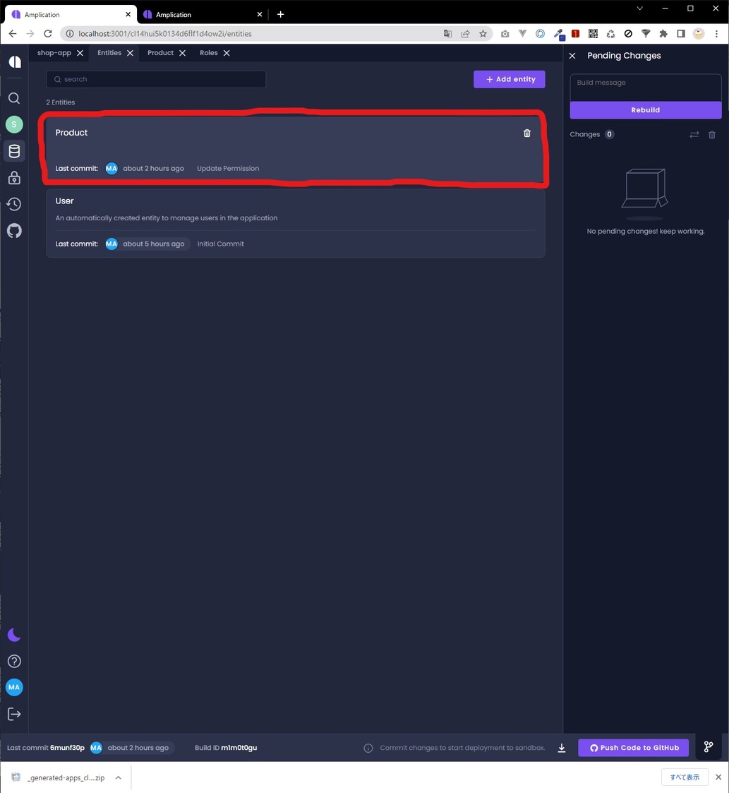This screenshot has height=793, width=729.
Task: Discard changes with the panel trash icon
Action: (x=712, y=135)
